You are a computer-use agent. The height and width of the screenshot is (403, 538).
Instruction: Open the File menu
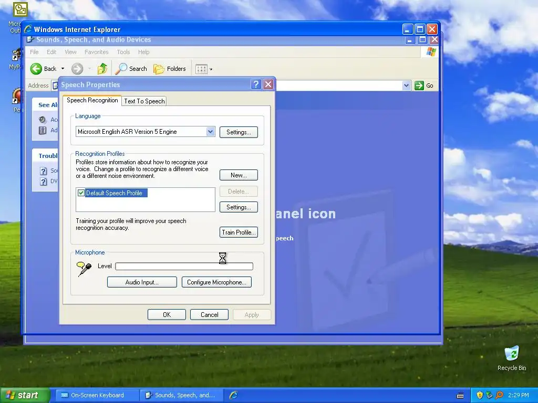(x=34, y=52)
